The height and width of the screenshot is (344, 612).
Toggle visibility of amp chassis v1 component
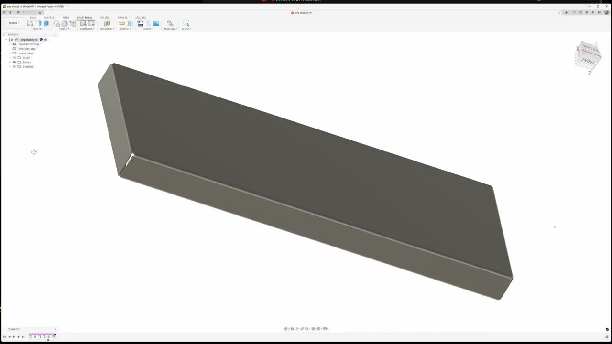12,40
